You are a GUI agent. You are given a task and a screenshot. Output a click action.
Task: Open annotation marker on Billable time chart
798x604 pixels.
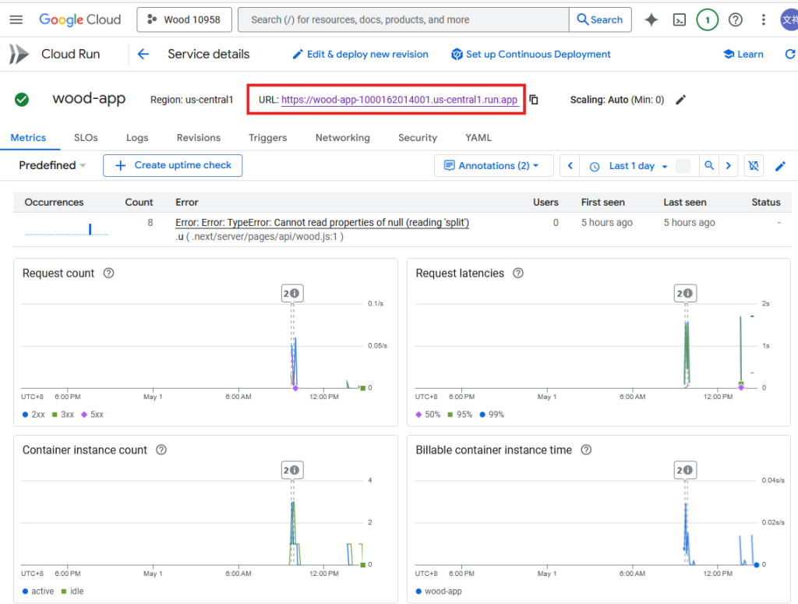tap(685, 470)
